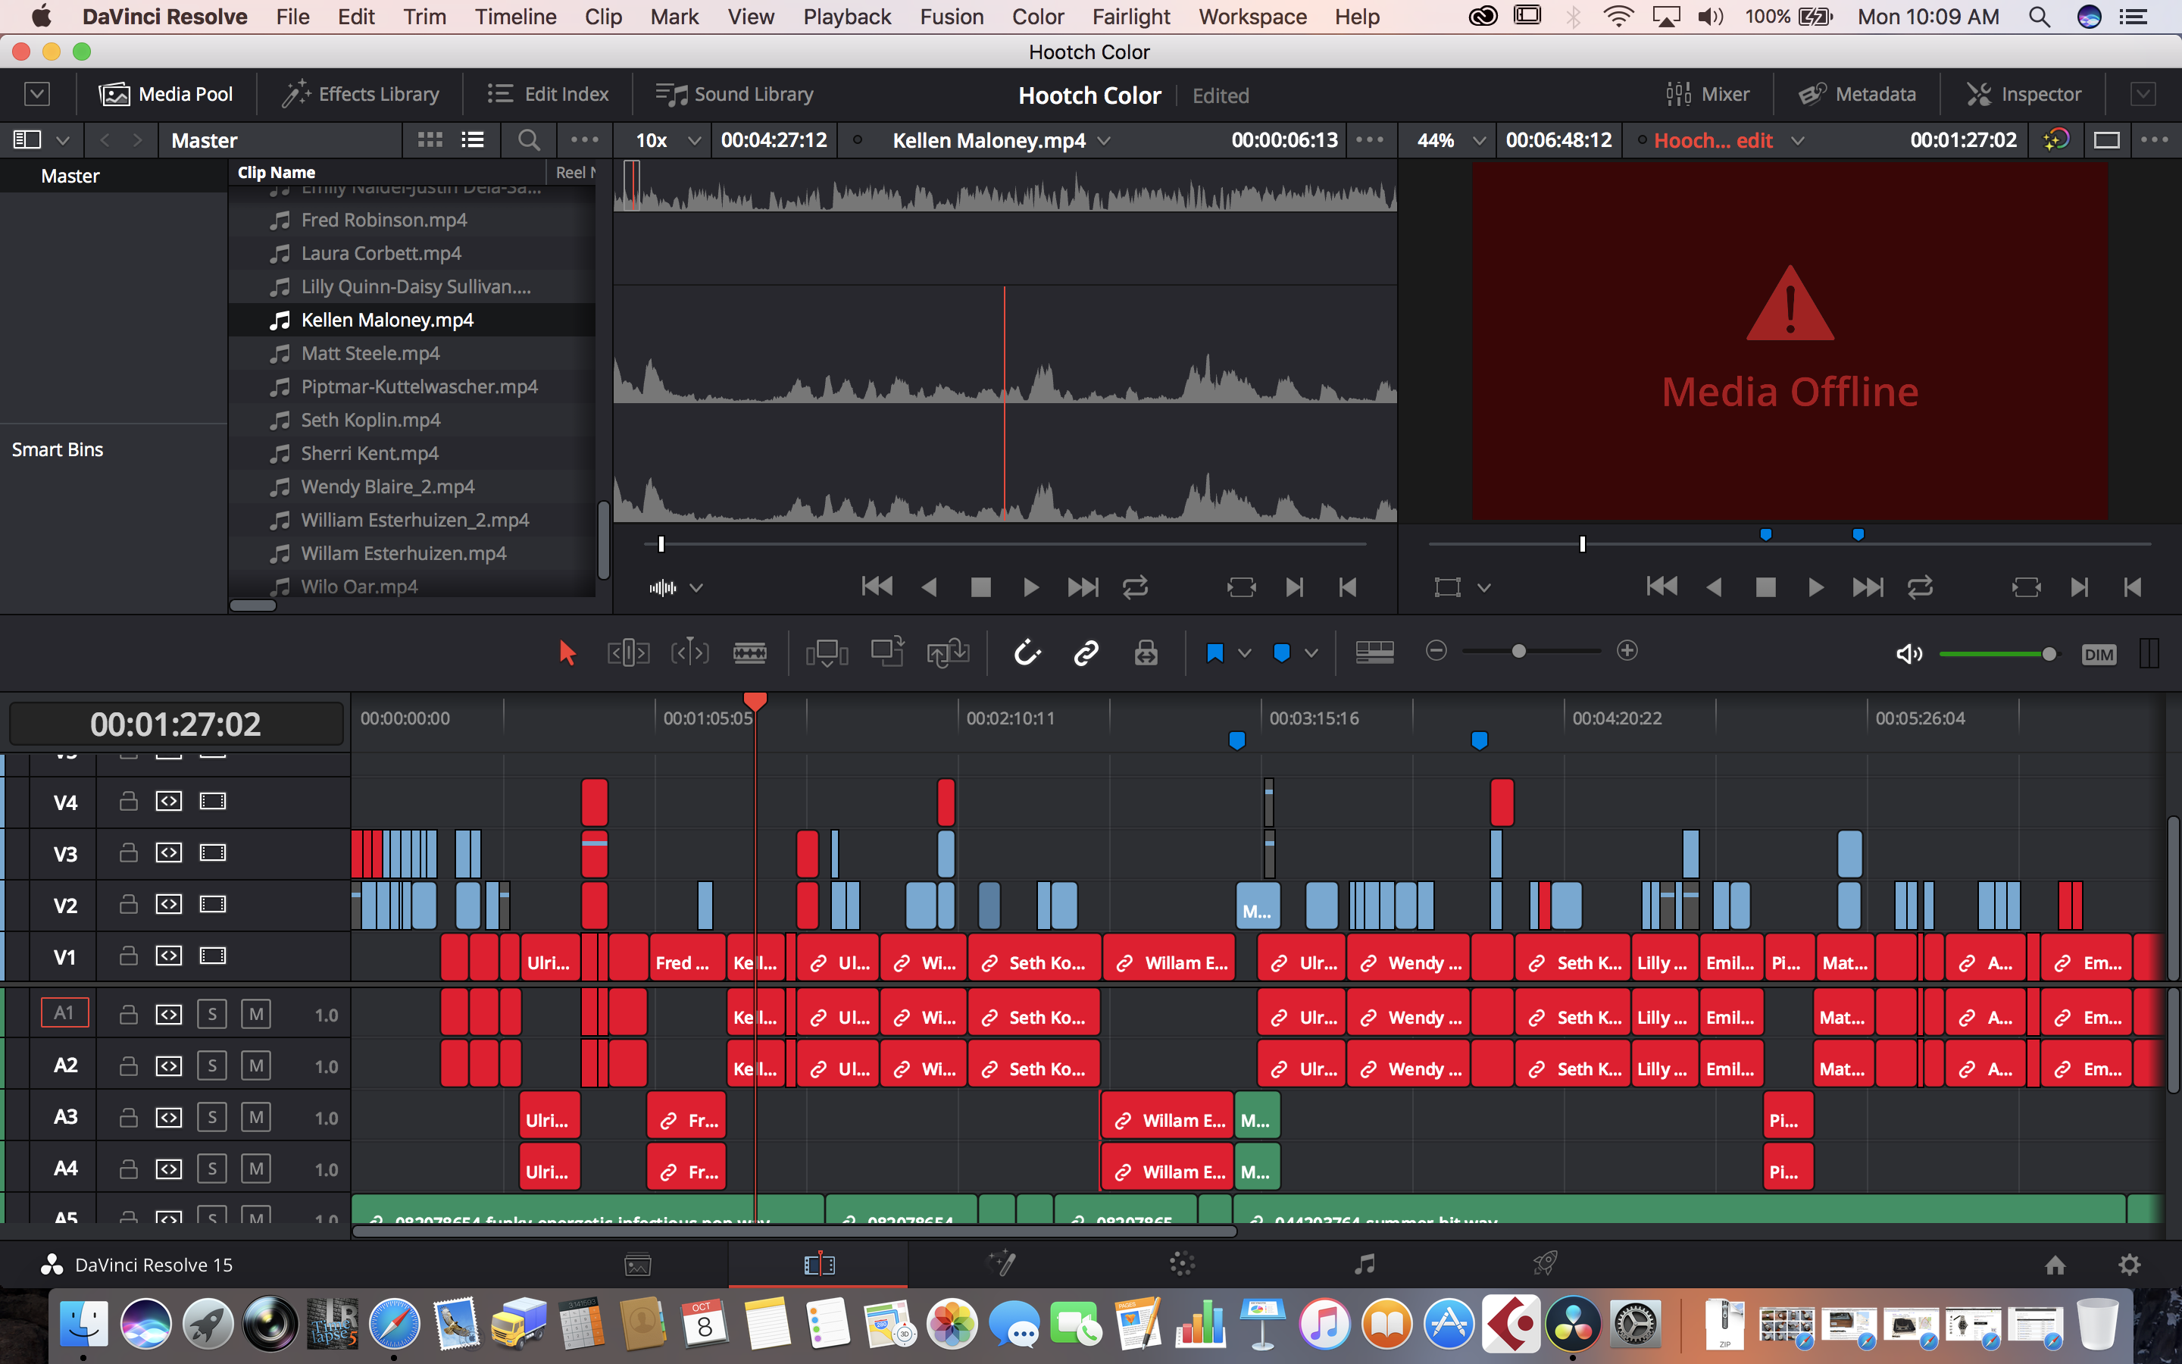Image resolution: width=2182 pixels, height=1364 pixels.
Task: Activate the Dynamic Trim Mode tool
Action: (689, 652)
